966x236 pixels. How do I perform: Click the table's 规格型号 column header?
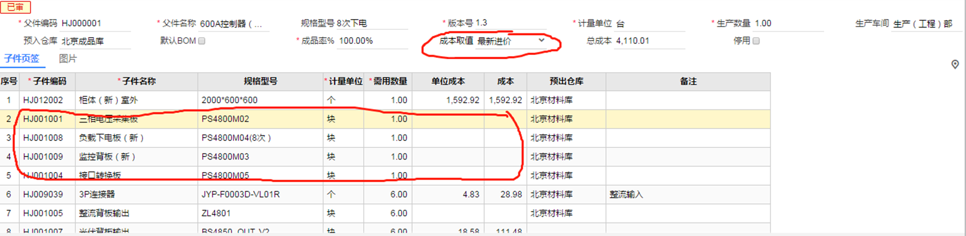[x=260, y=81]
